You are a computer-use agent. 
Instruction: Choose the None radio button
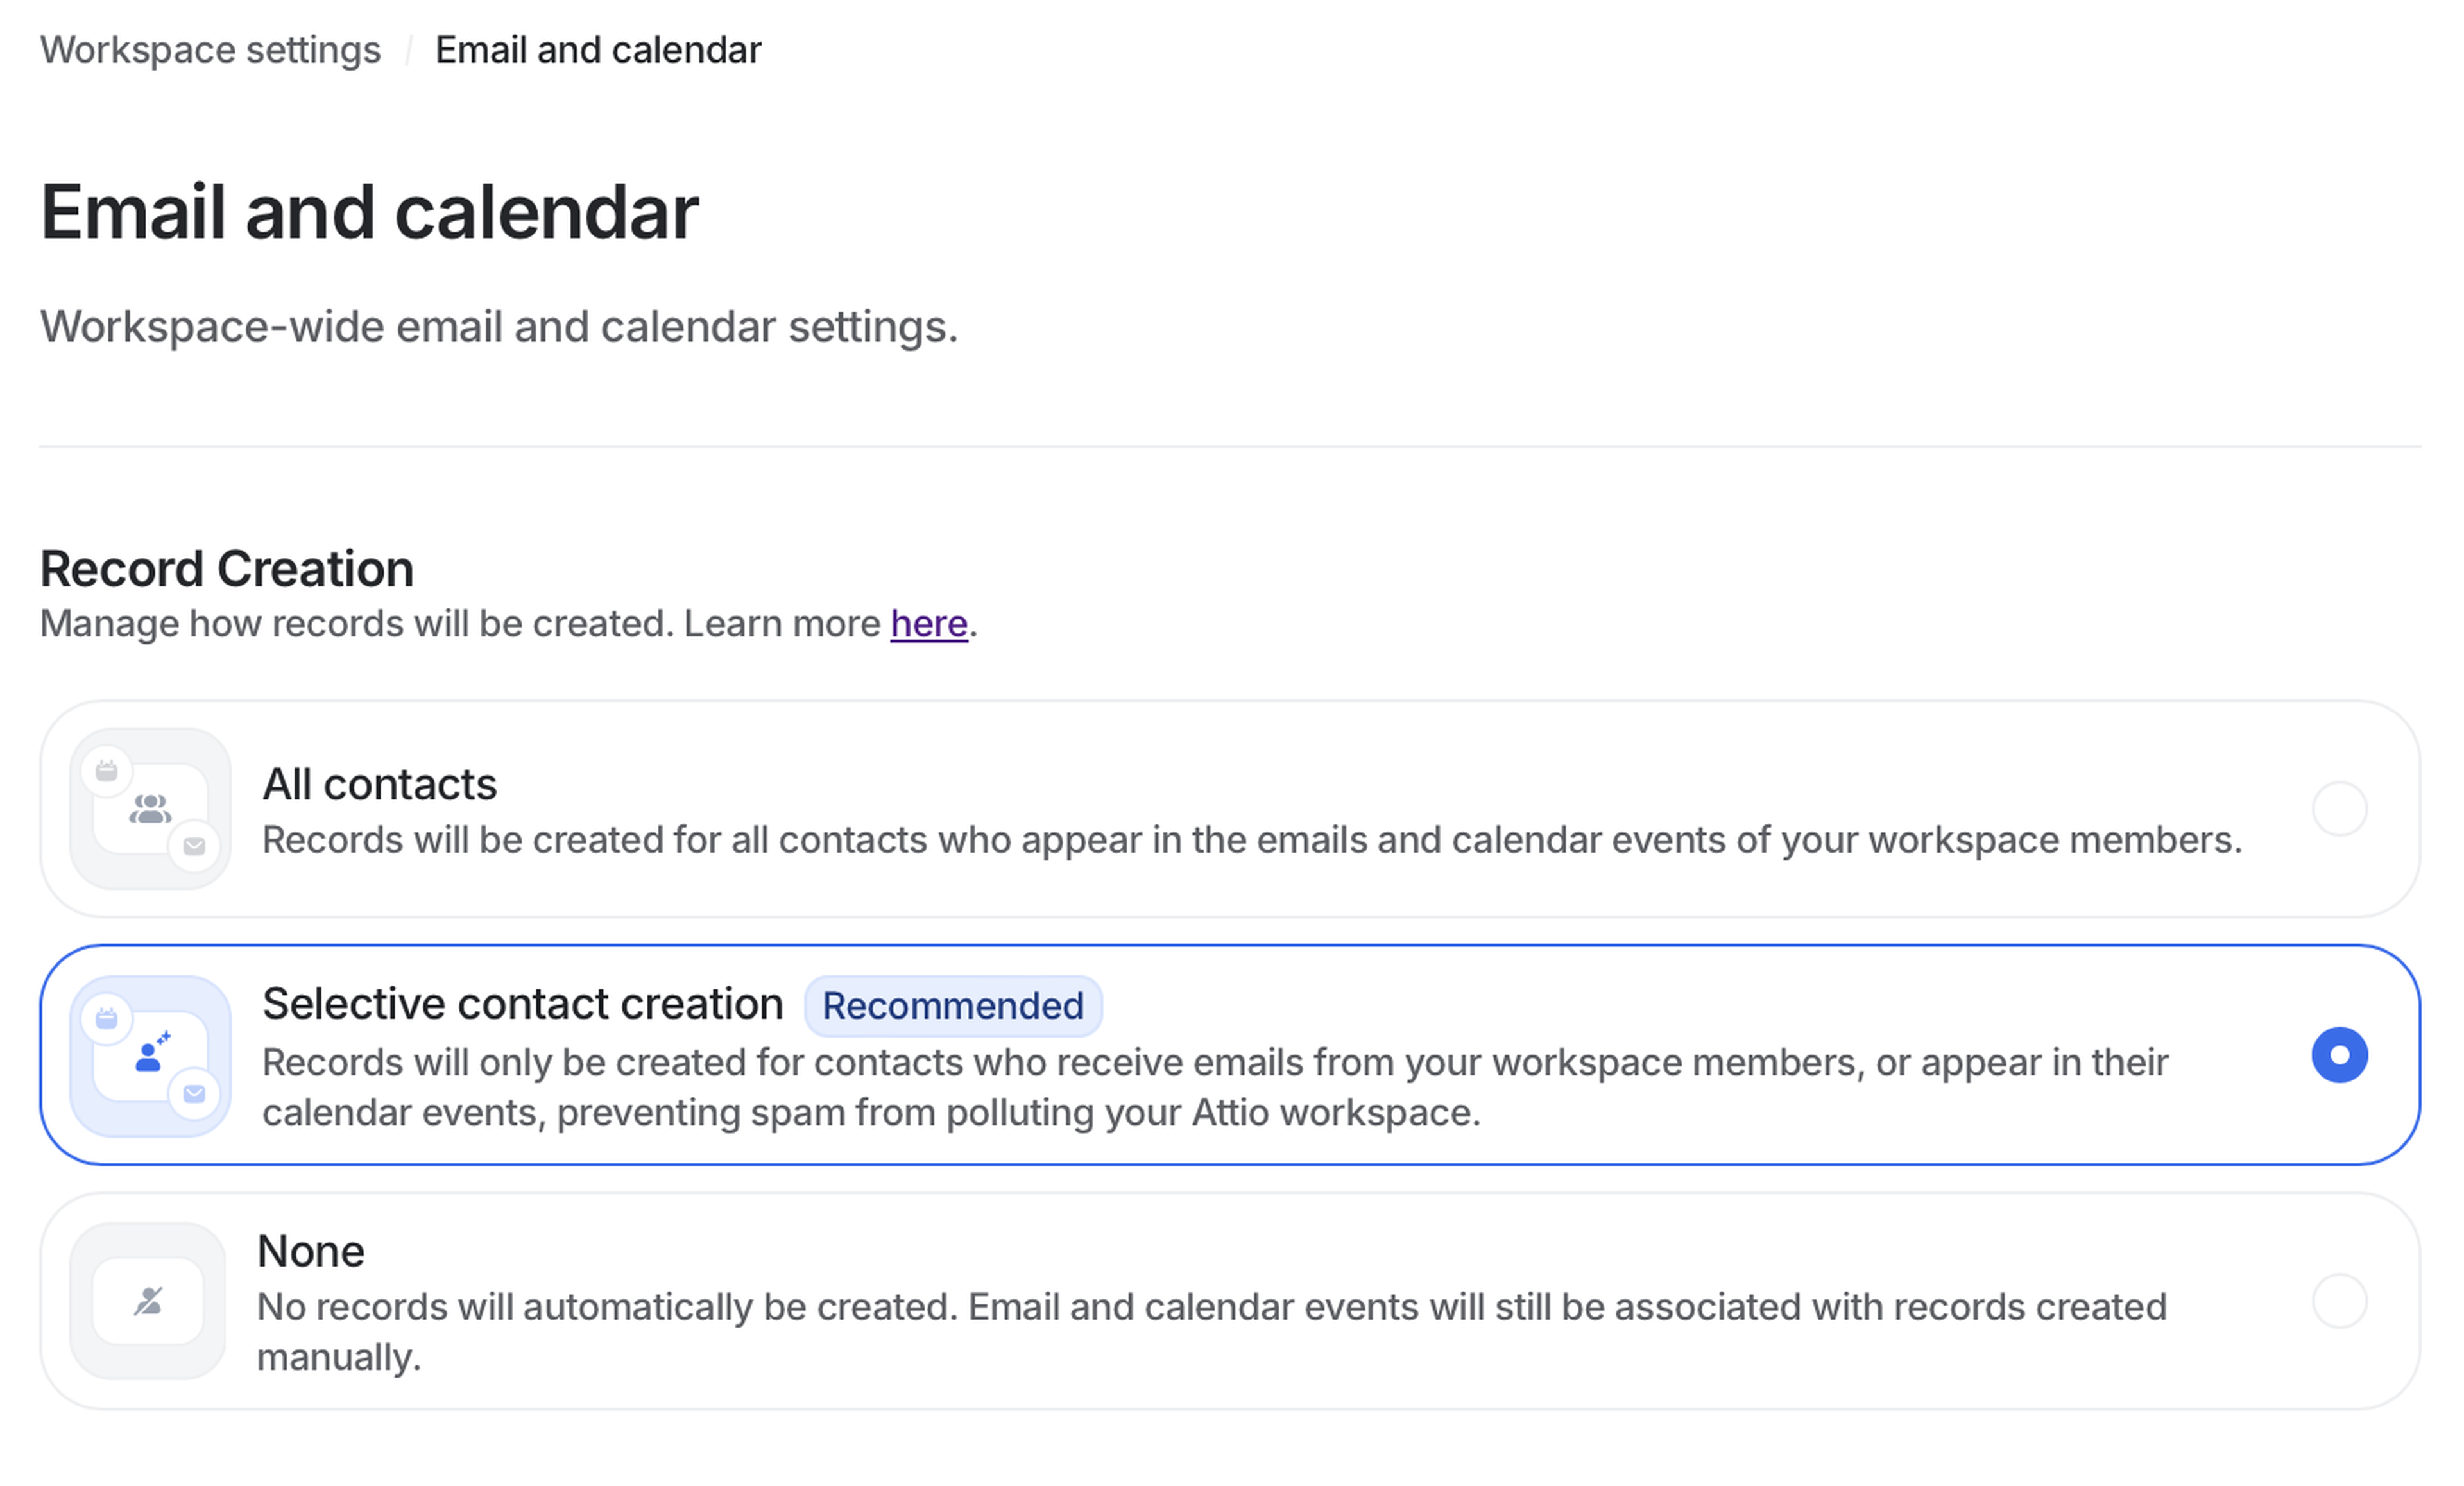click(2339, 1301)
